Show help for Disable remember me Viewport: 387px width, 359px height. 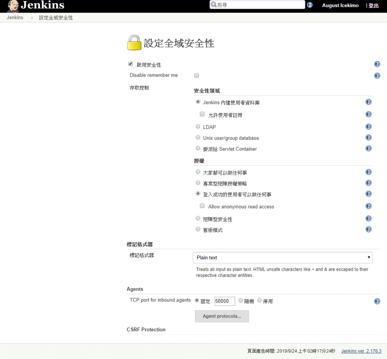pyautogui.click(x=377, y=75)
